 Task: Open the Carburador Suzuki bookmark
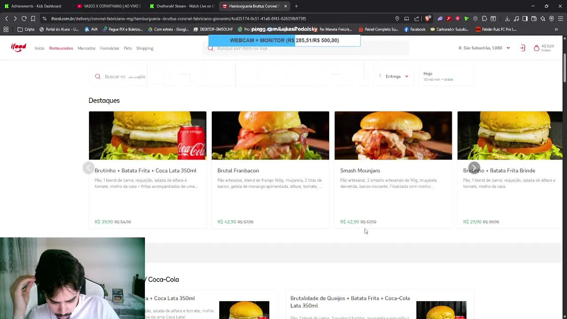[x=449, y=29]
